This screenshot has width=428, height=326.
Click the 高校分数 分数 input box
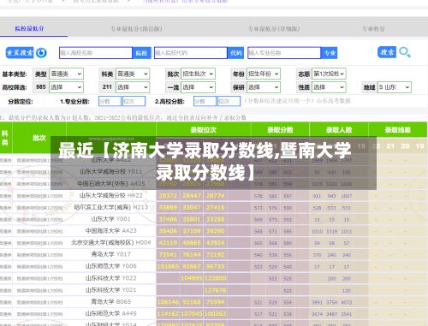tap(205, 101)
